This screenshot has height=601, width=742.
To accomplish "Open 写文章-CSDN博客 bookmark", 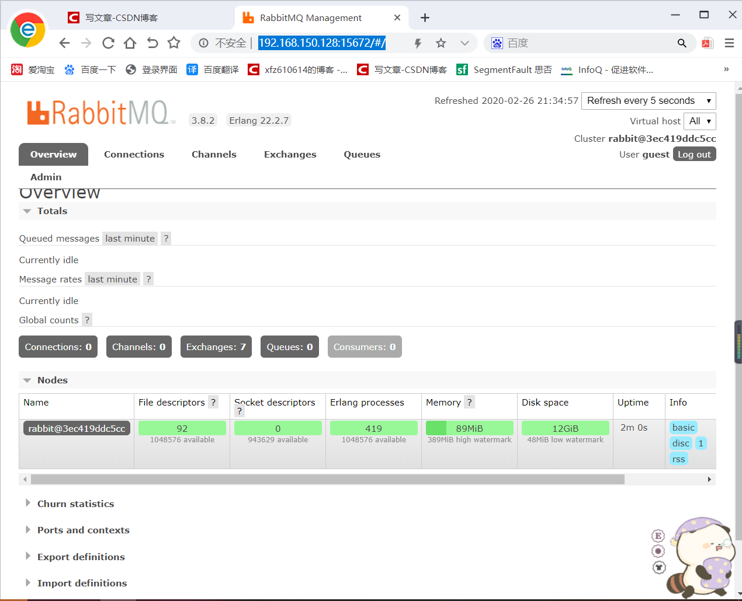I will 402,69.
